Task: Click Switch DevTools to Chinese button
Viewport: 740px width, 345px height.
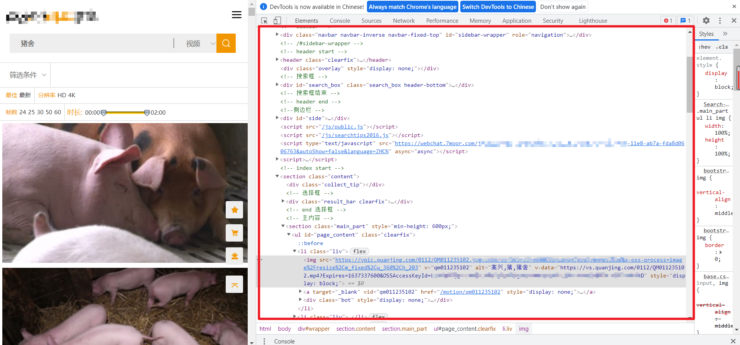Action: pos(498,7)
